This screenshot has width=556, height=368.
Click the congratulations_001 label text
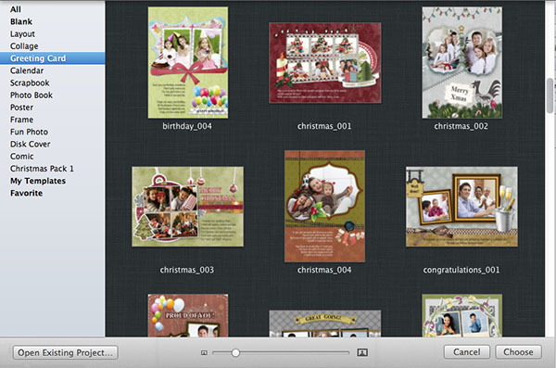point(461,270)
